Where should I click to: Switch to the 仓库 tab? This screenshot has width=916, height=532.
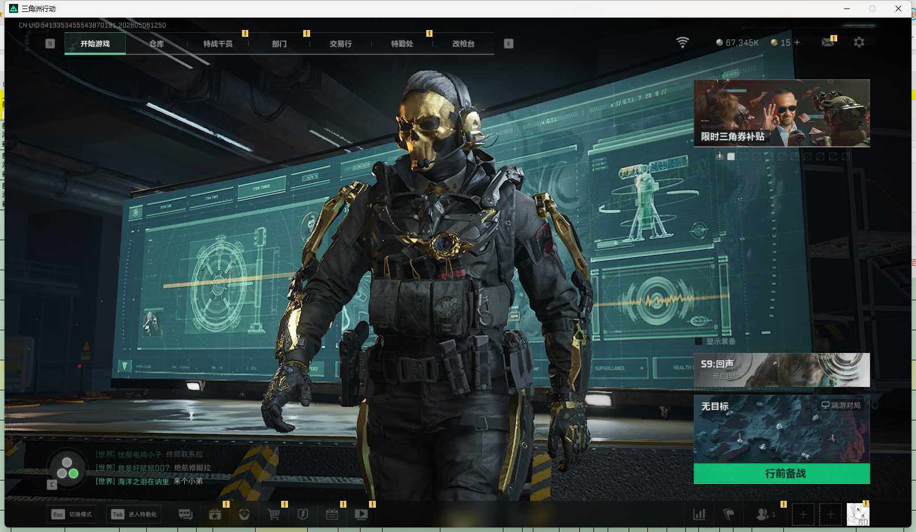[x=156, y=44]
